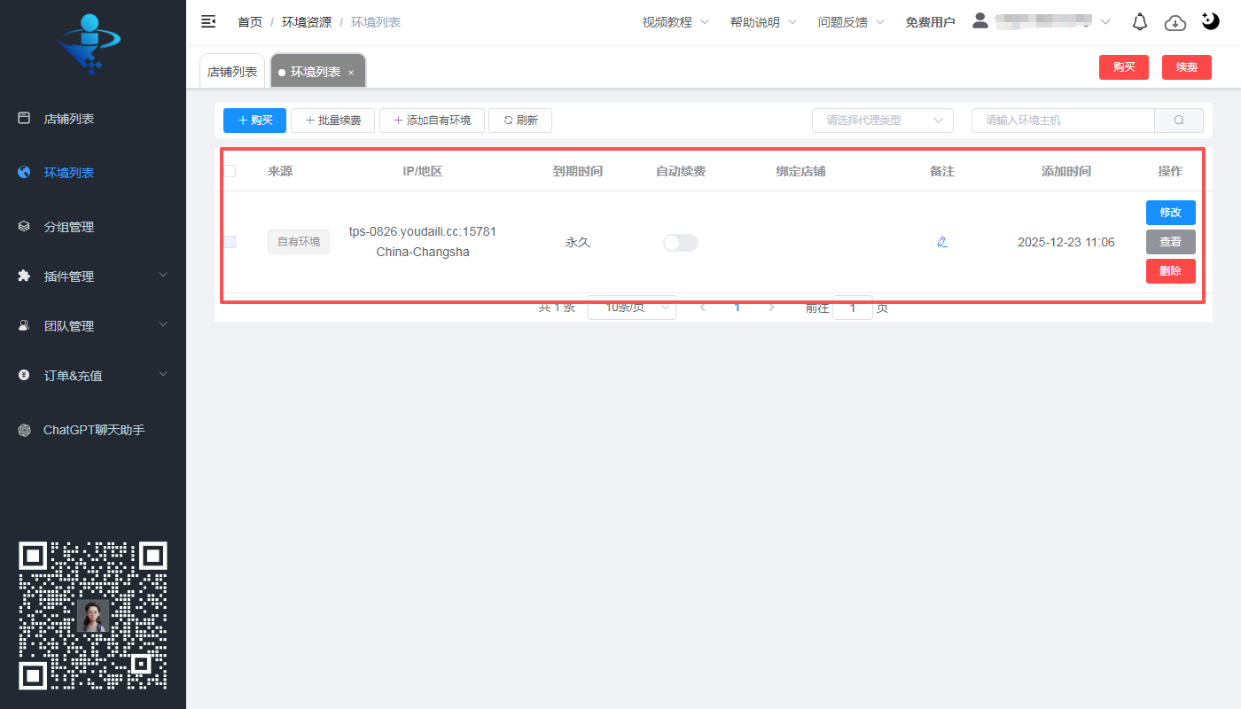Click the 续费 button

click(x=1186, y=66)
